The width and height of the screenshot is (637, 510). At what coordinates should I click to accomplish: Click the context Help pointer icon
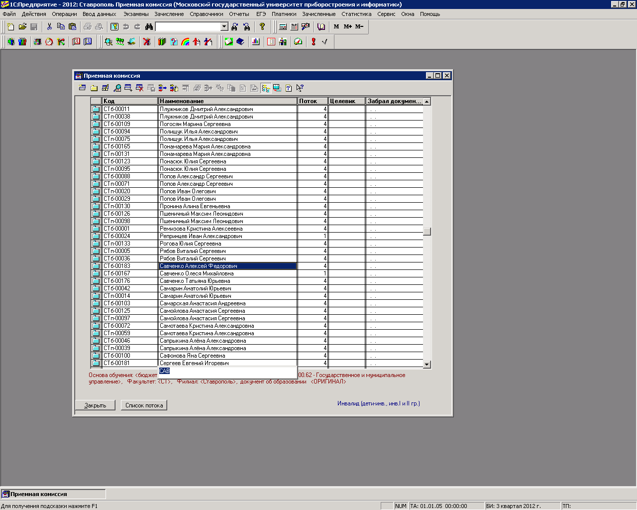(300, 88)
